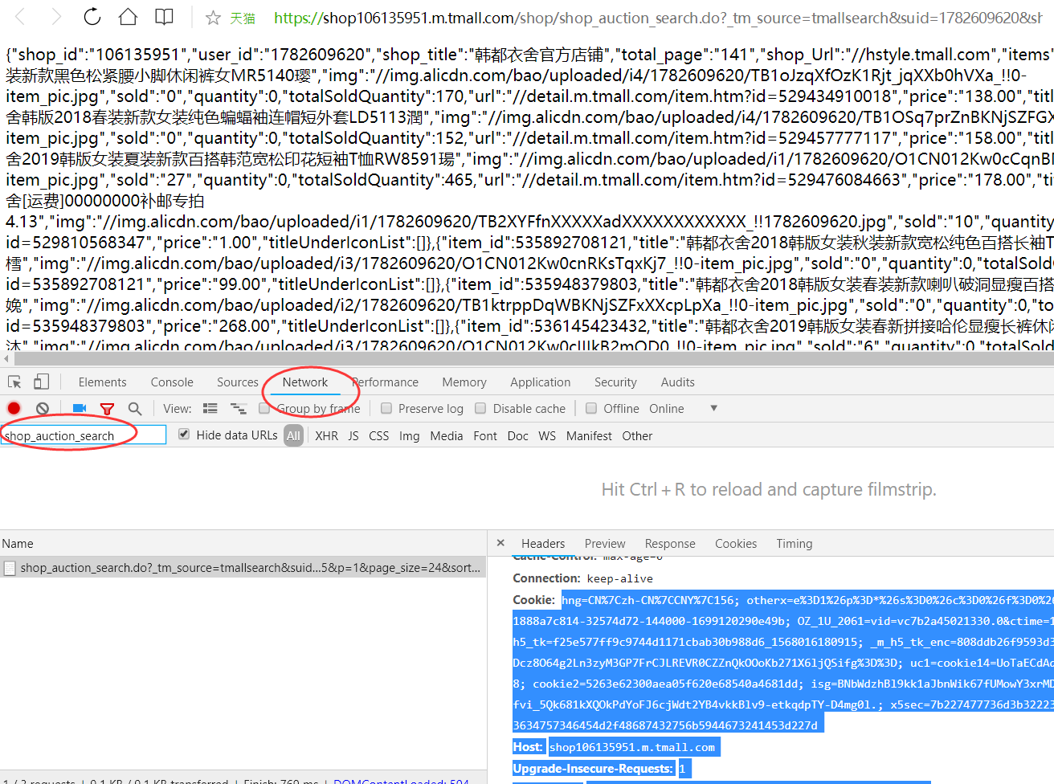The height and width of the screenshot is (784, 1054).
Task: Switch to the Console tab
Action: point(172,382)
